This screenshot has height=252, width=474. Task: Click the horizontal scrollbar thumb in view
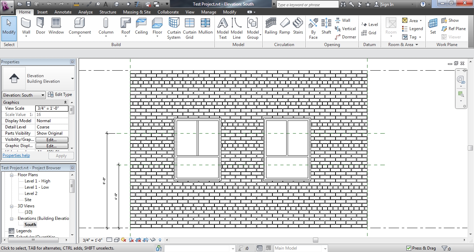(x=315, y=240)
